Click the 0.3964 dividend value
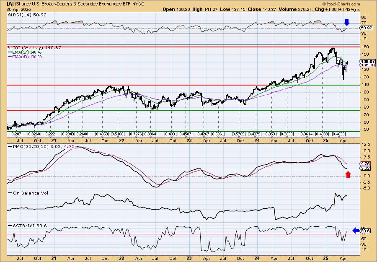The height and width of the screenshot is (262, 377). click(150, 134)
